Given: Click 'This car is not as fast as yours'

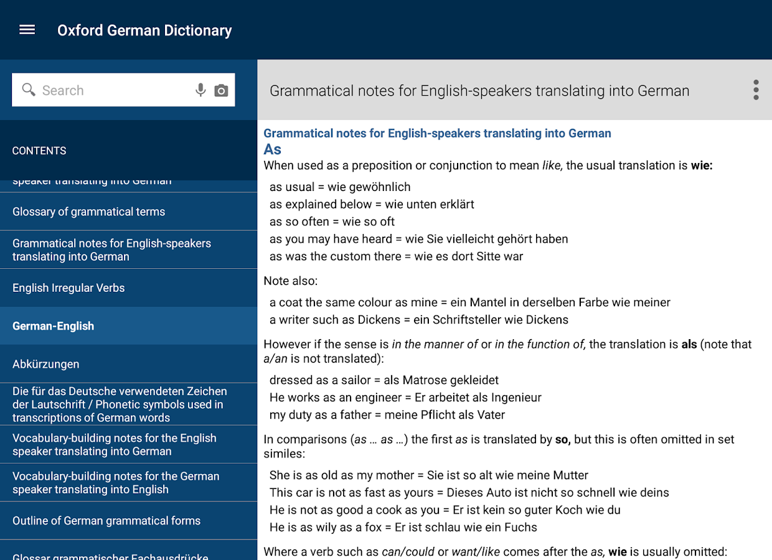Looking at the screenshot, I should [x=469, y=493].
